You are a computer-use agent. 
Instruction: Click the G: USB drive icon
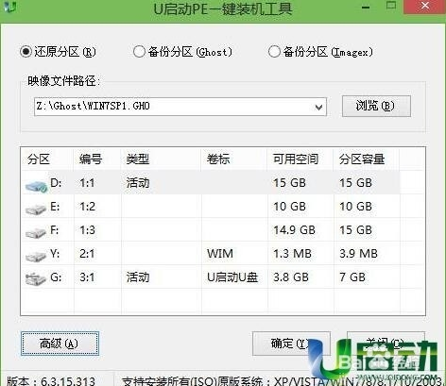pyautogui.click(x=36, y=279)
